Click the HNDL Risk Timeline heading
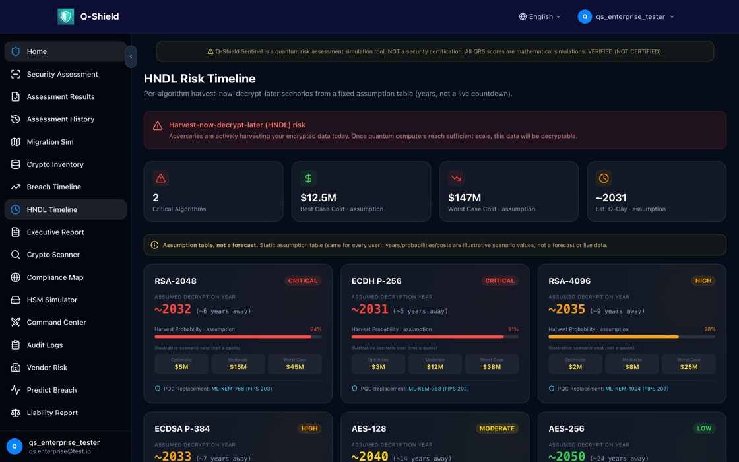 (200, 79)
